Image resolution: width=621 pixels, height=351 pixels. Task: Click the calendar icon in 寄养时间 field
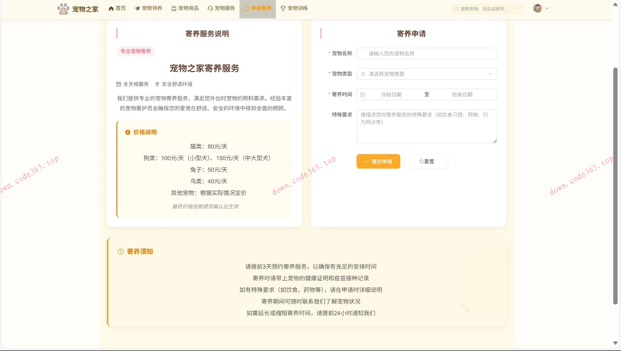363,95
